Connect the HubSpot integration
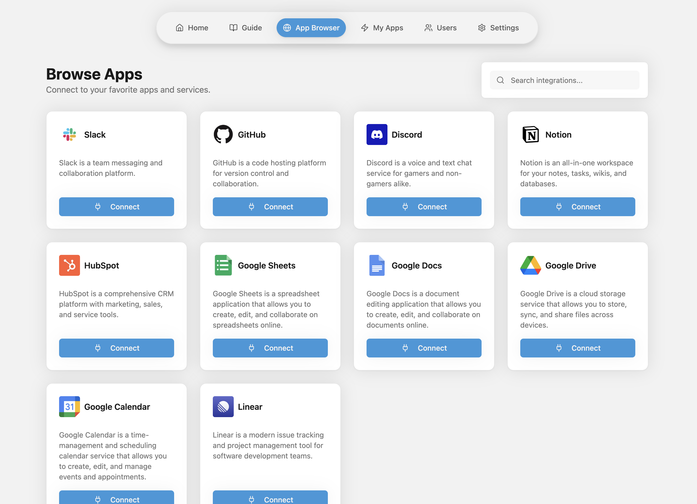The width and height of the screenshot is (697, 504). click(x=117, y=348)
